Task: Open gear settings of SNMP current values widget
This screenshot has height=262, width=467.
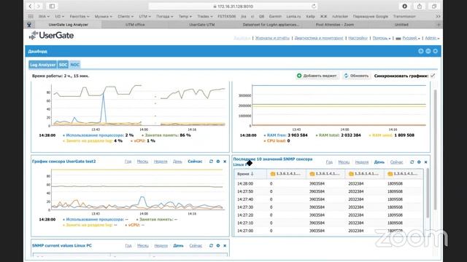Action: click(218, 246)
